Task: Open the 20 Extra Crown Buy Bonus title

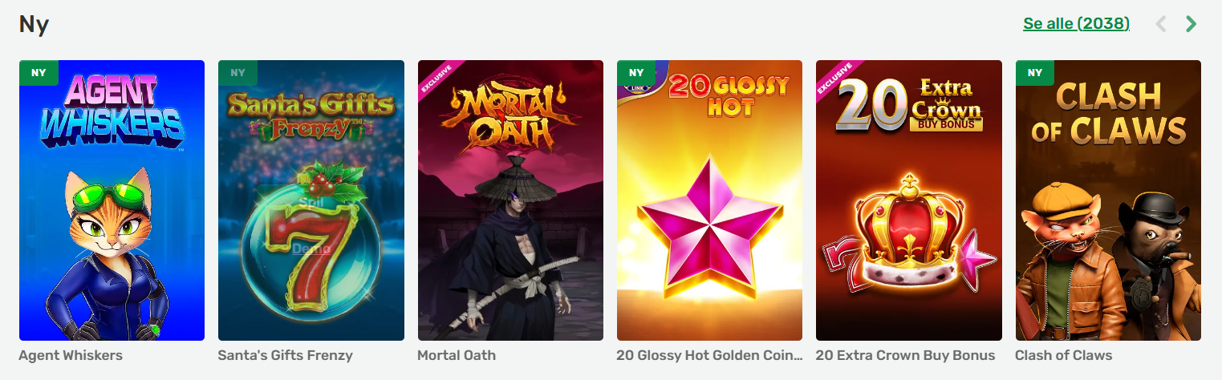Action: pos(905,355)
